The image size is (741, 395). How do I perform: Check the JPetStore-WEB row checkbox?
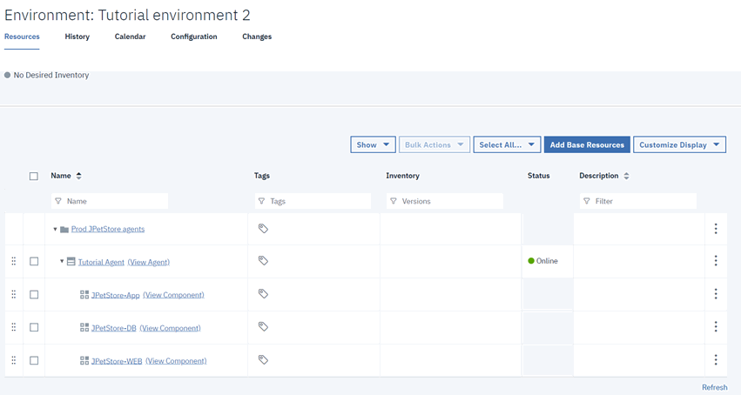click(x=34, y=360)
